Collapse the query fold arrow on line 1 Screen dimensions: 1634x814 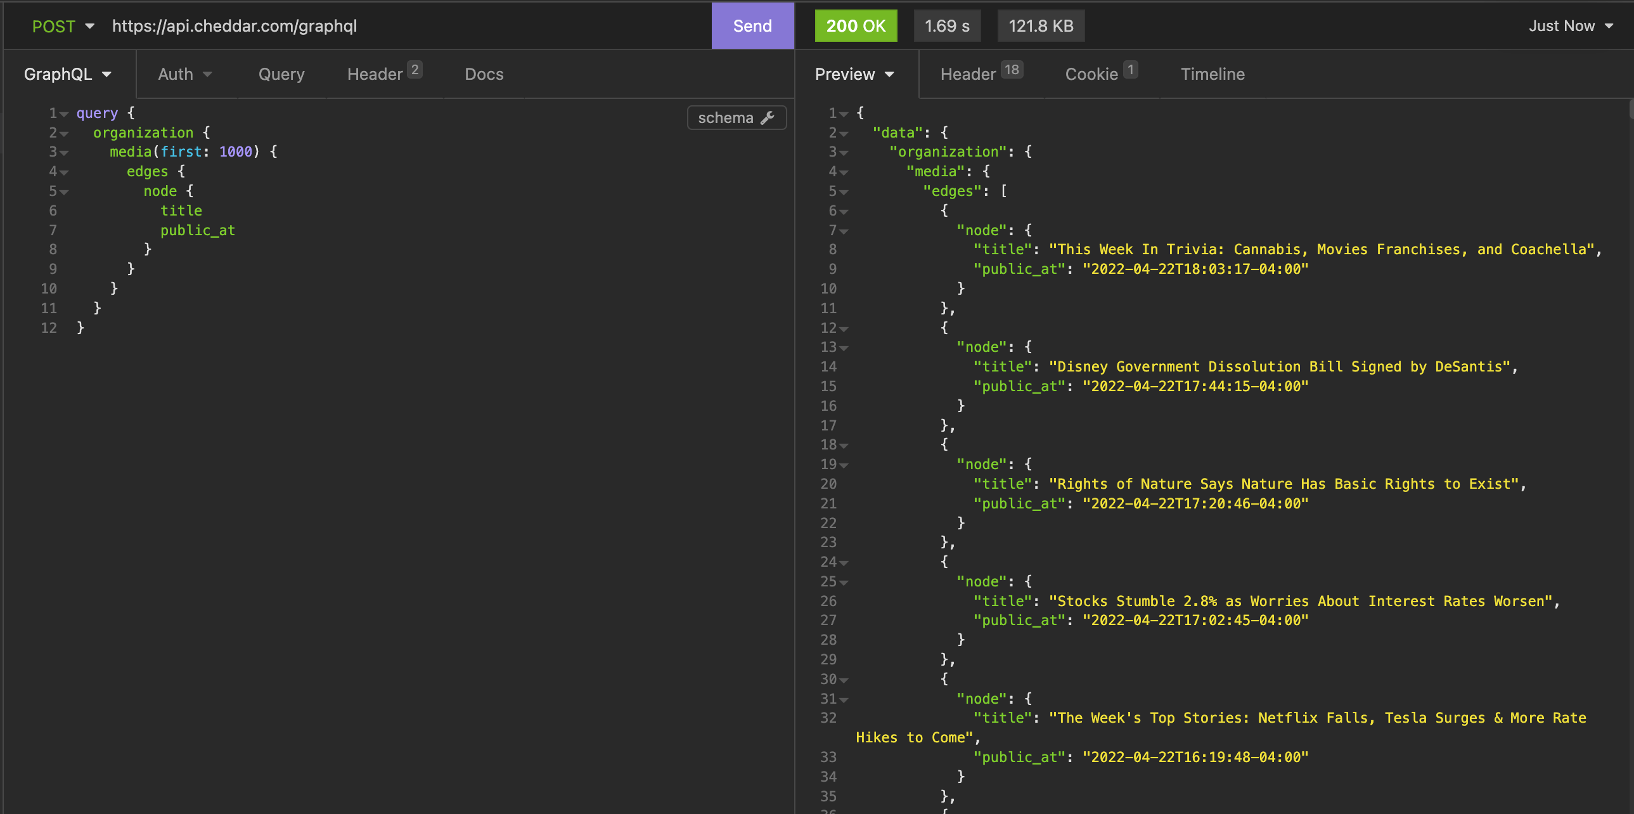pyautogui.click(x=64, y=114)
